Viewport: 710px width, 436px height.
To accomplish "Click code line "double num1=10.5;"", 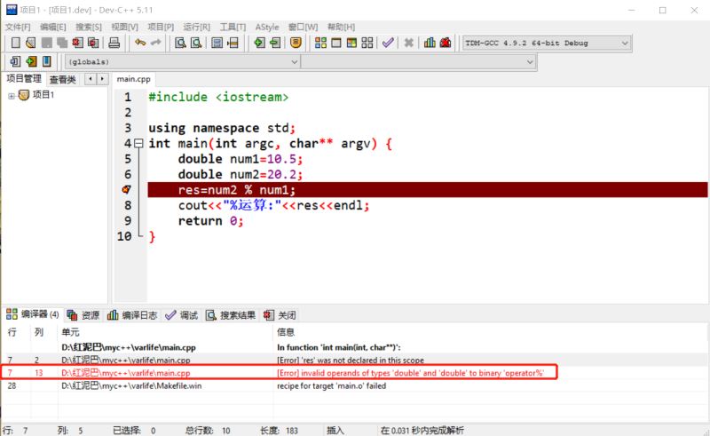I will (x=240, y=159).
